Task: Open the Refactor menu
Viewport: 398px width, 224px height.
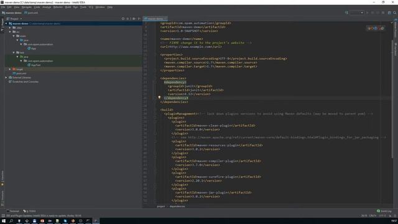Action: 58,7
